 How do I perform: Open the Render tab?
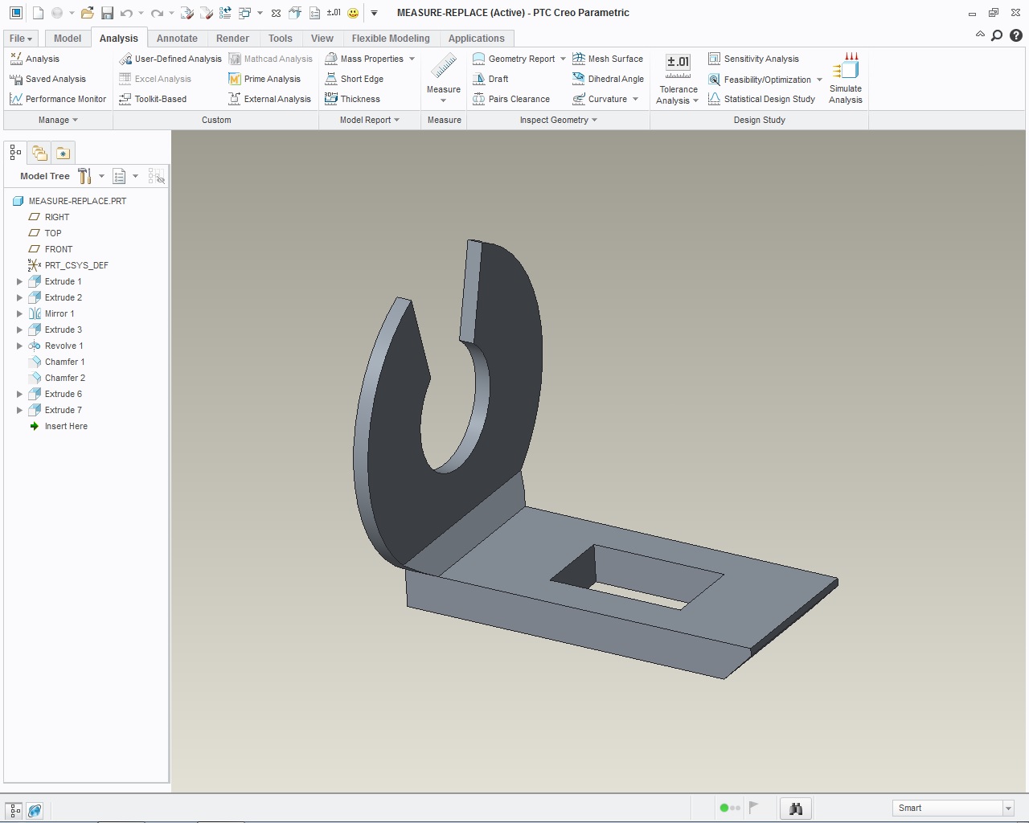(x=232, y=39)
